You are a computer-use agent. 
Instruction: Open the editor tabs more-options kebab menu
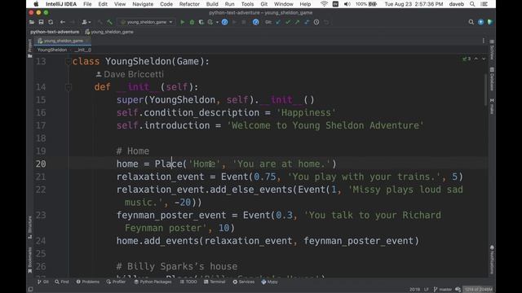pos(484,41)
